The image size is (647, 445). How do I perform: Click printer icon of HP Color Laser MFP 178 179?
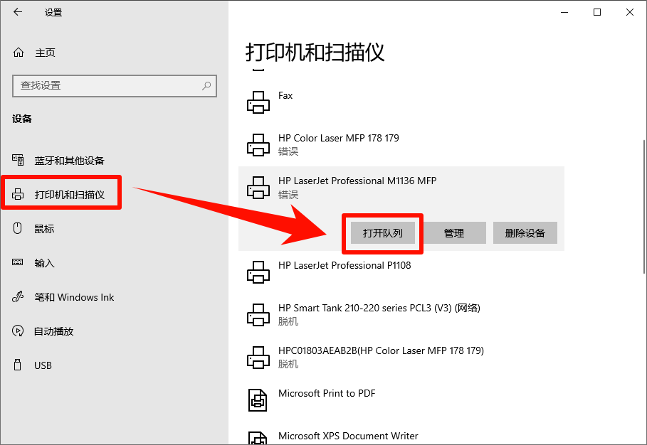(x=258, y=144)
